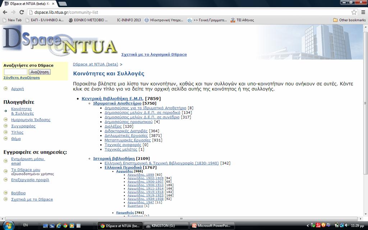368x230 pixels.
Task: Click the 'DSpace at NTUA (beta)' breadcrumb link
Action: pyautogui.click(x=96, y=64)
